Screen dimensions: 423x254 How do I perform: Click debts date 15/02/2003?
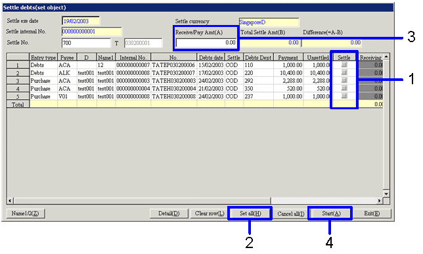point(211,65)
